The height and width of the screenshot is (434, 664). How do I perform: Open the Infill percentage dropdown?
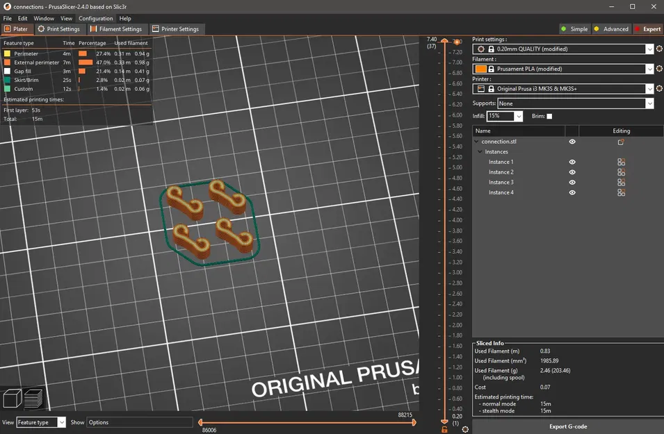point(517,117)
